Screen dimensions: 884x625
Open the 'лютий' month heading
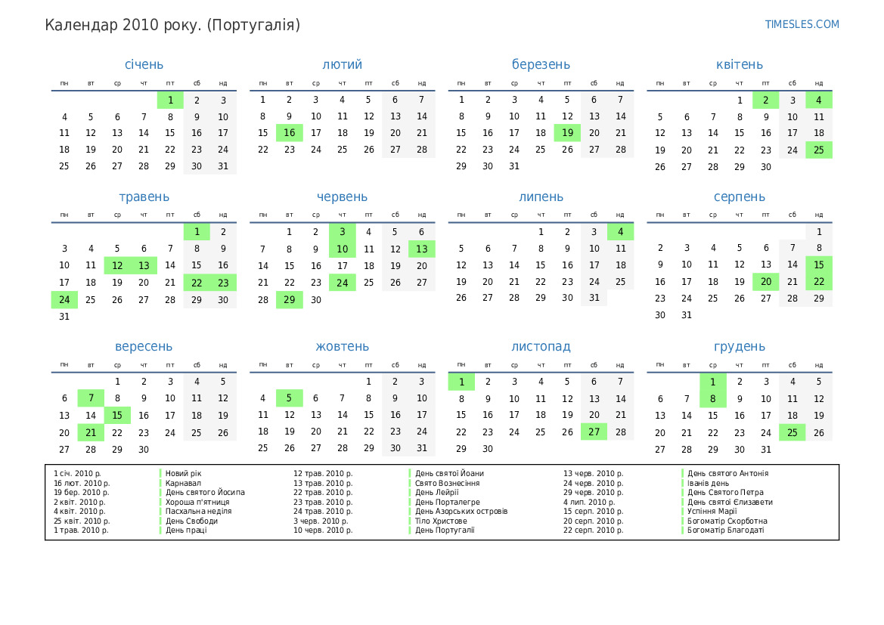pos(342,65)
